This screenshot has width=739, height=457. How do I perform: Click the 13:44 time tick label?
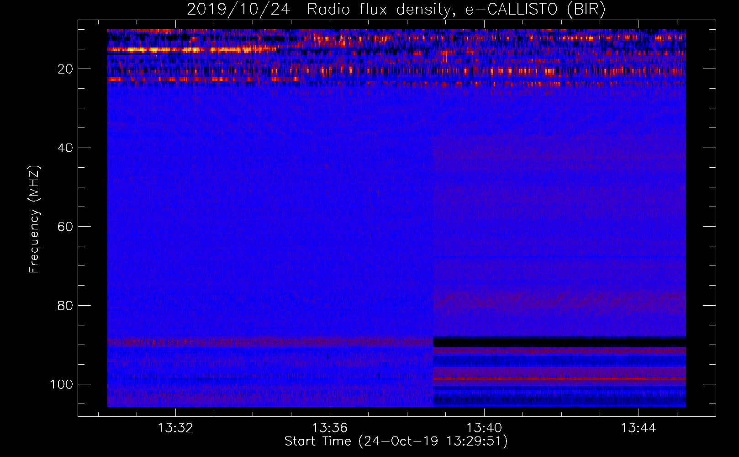638,428
